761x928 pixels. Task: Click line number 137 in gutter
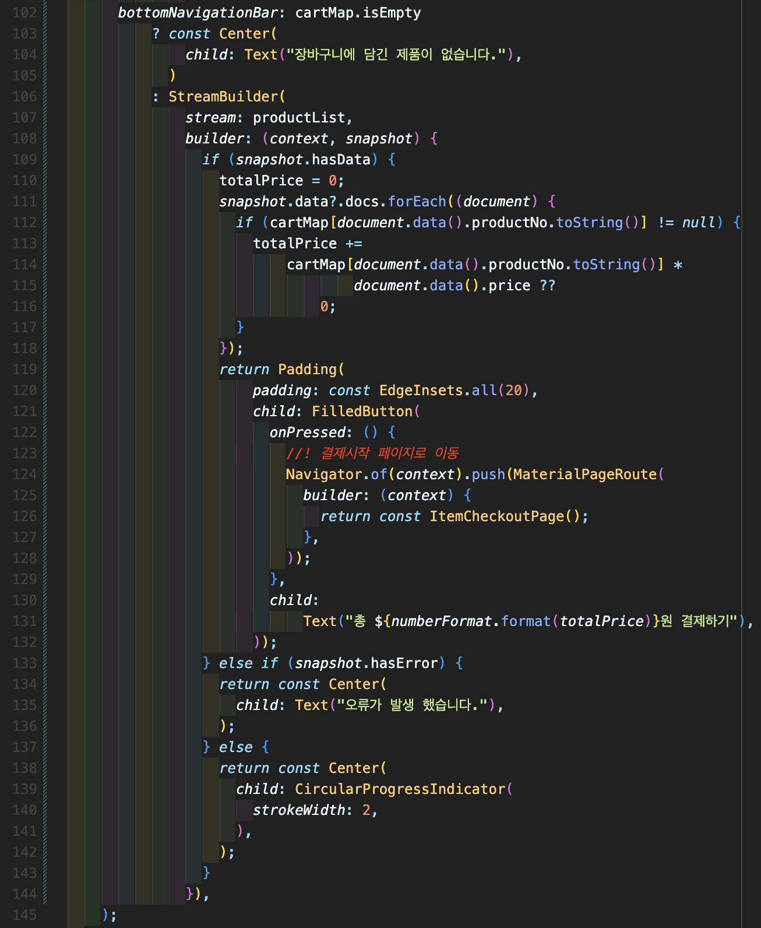(24, 747)
